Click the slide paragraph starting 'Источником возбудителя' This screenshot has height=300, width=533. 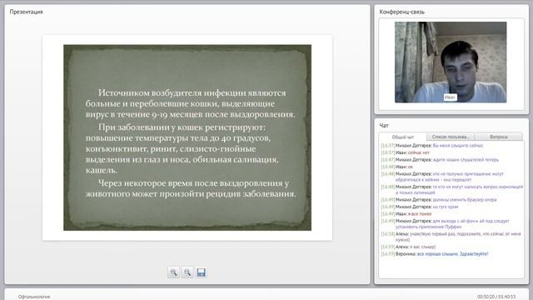(x=191, y=103)
